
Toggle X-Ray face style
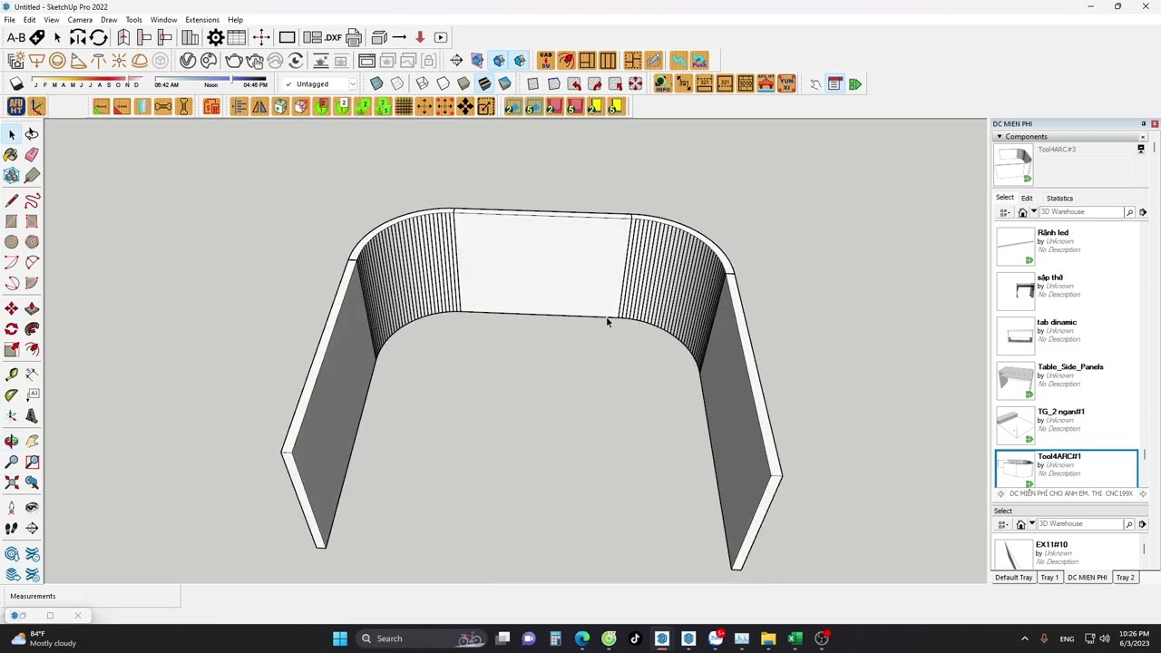[376, 84]
